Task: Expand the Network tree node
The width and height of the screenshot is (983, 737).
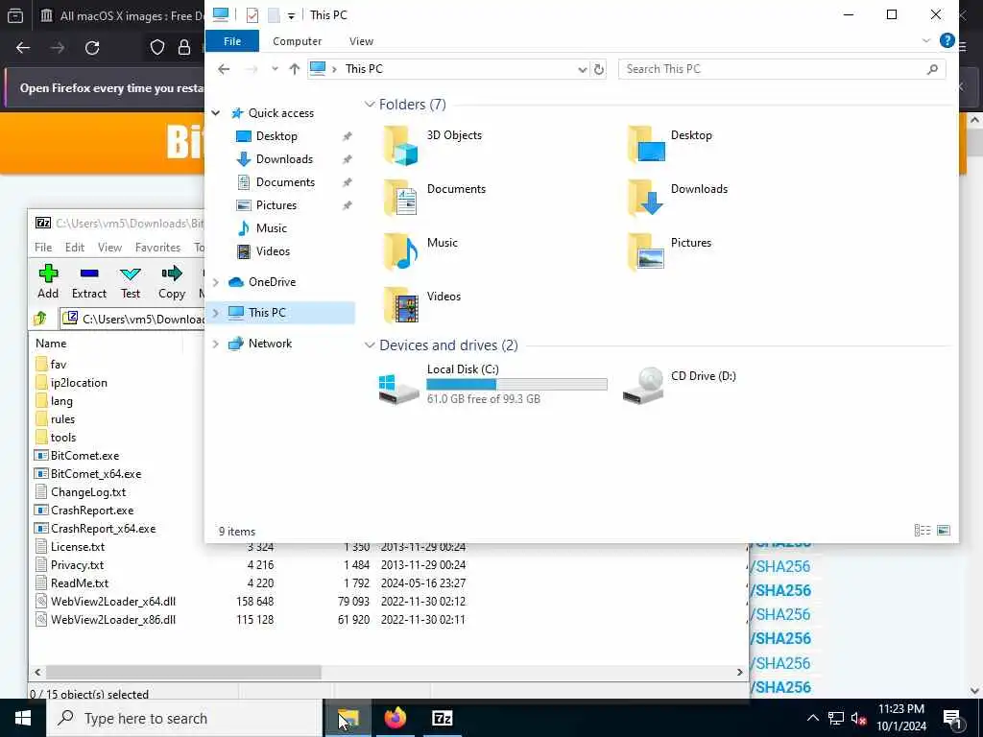Action: 216,344
